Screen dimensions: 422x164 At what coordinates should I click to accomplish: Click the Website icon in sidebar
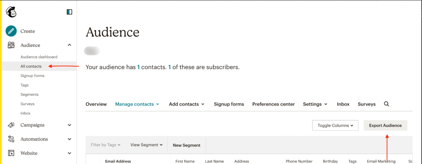click(11, 153)
